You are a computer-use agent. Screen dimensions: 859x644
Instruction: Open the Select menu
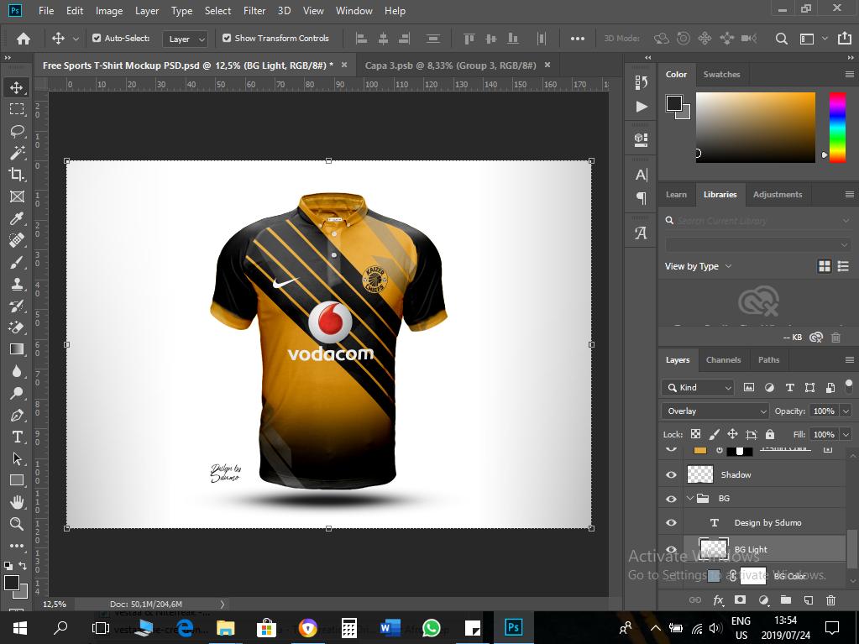(217, 10)
